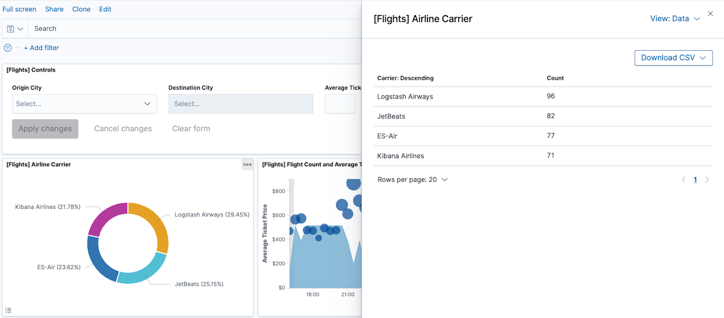Screen dimensions: 724x318
Task: Toggle the legend list icon
Action: [8, 310]
